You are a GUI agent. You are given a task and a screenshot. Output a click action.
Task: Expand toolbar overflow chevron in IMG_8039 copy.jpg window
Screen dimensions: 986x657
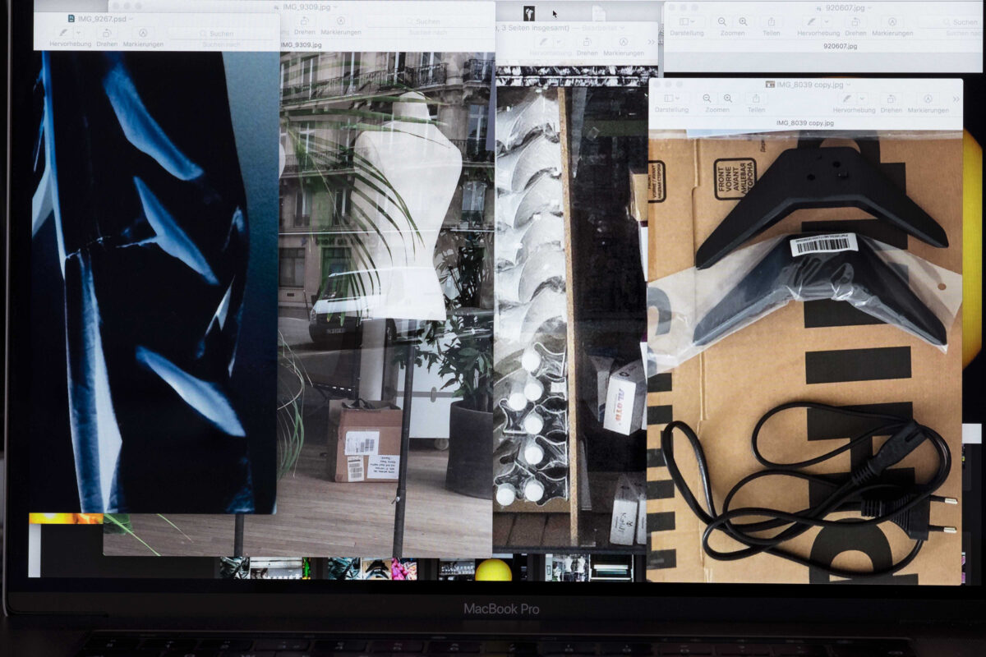click(x=956, y=99)
